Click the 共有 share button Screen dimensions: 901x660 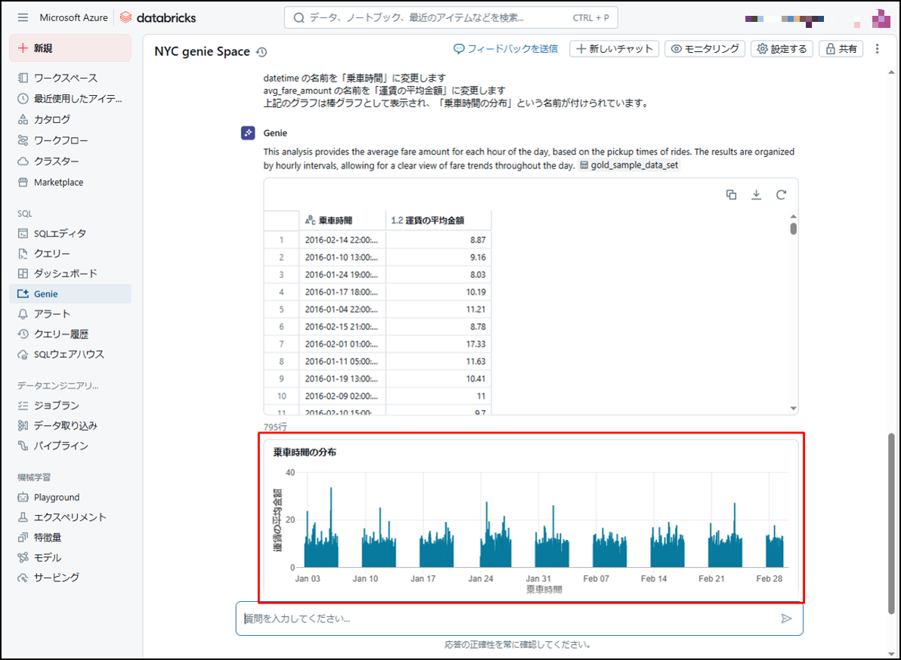point(841,49)
